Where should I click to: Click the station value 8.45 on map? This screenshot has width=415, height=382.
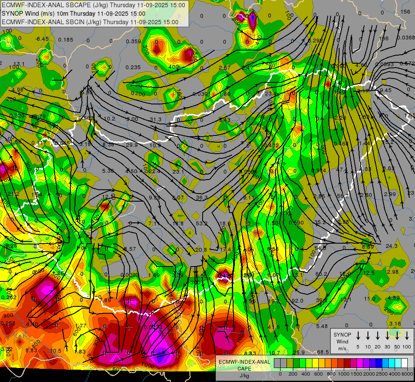(43, 39)
